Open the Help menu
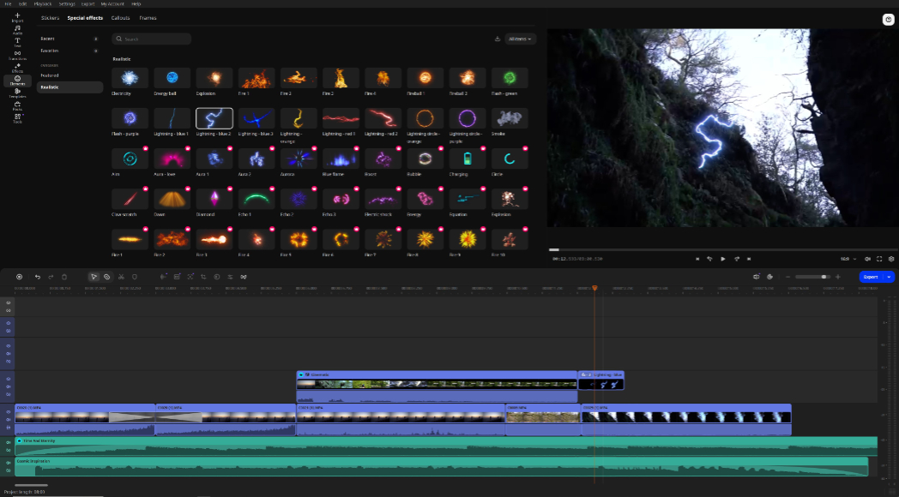Viewport: 899px width, 497px height. [x=136, y=3]
